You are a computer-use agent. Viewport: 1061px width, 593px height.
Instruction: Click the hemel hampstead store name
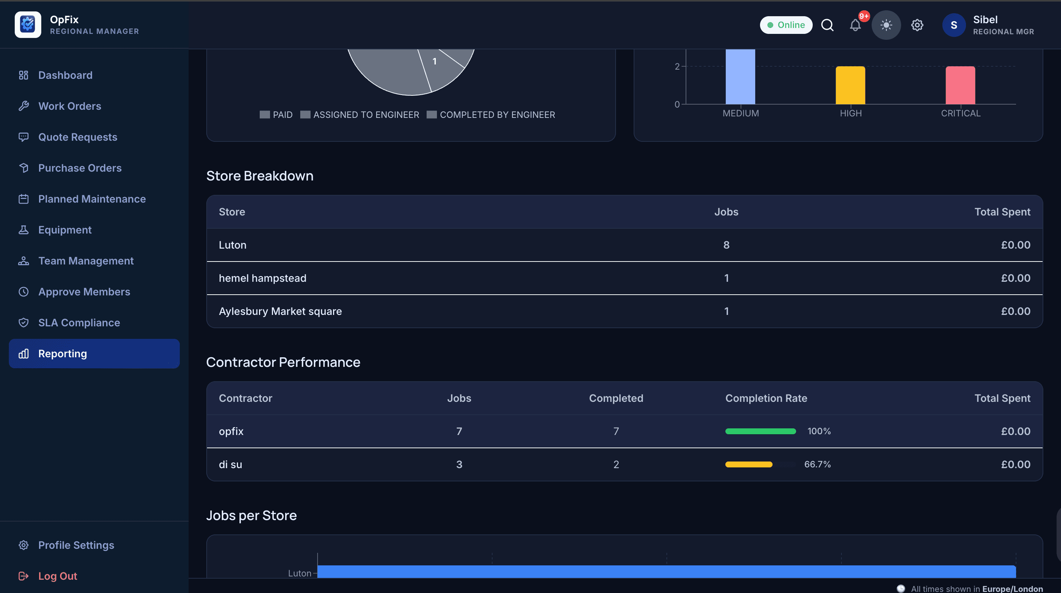pos(262,278)
